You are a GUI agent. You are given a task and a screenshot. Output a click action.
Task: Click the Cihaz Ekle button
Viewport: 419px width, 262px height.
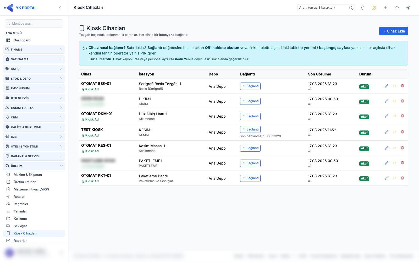[x=393, y=31]
